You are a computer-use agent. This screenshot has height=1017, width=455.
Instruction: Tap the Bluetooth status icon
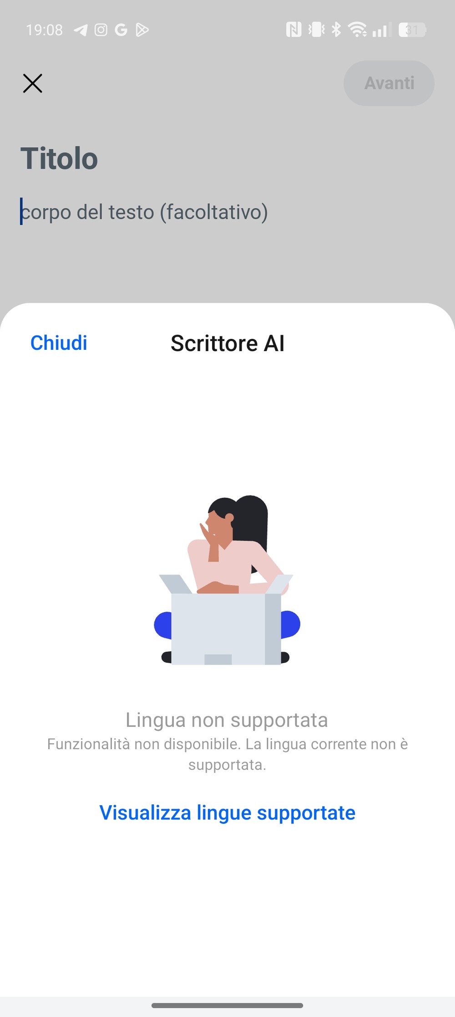tap(336, 30)
